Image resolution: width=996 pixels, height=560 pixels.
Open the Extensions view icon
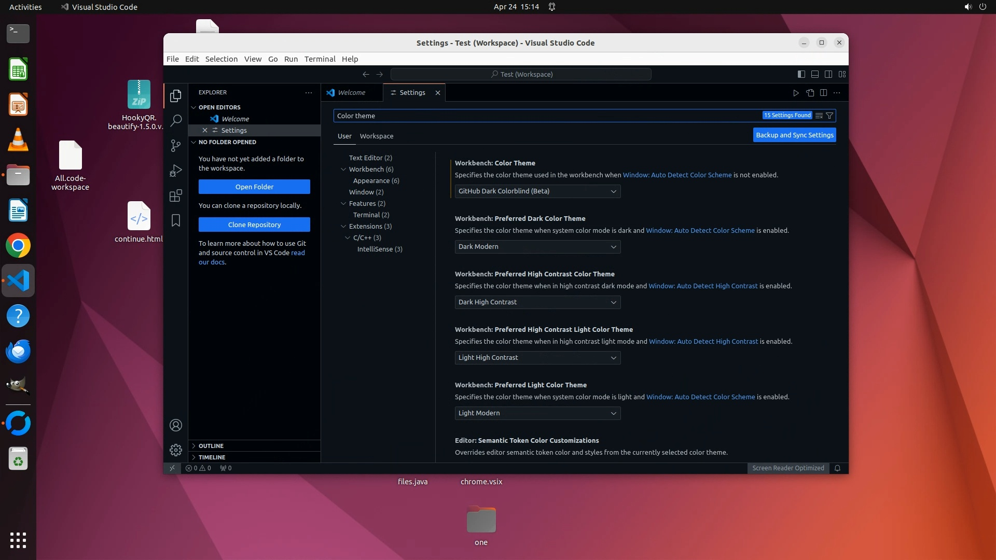(x=176, y=195)
